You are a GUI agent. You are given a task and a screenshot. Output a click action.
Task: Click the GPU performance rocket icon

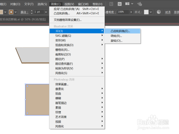(x=139, y=4)
